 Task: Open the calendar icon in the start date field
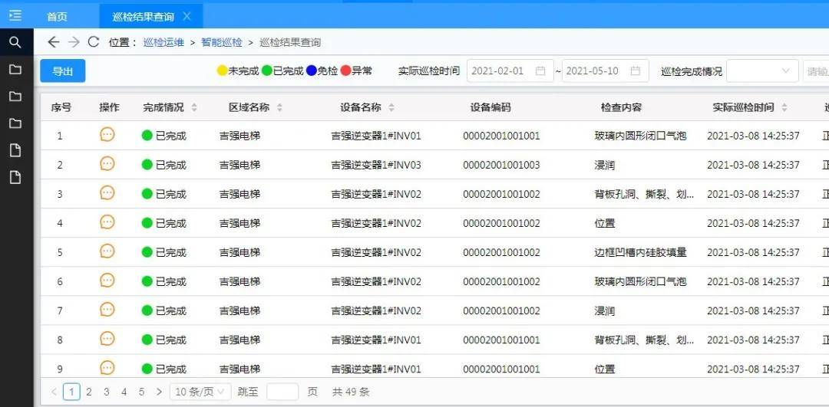coord(540,71)
